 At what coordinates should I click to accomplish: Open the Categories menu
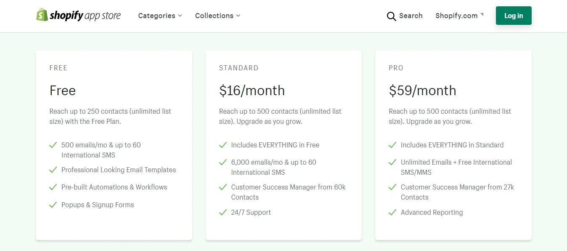156,16
